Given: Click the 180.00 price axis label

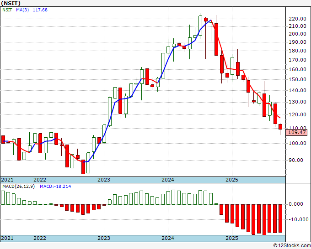Looking at the screenshot, I should 297,51.
